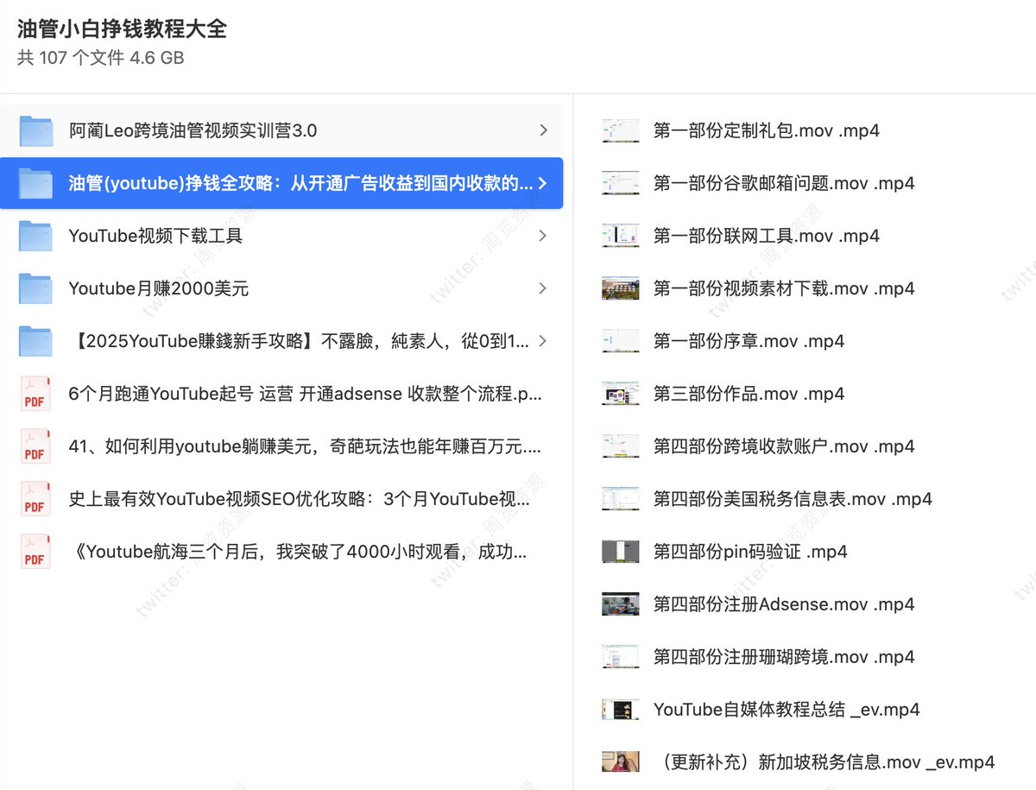1036x790 pixels.
Task: Click PDF icon of 《Youtube航海三个月后 file
Action: point(35,552)
